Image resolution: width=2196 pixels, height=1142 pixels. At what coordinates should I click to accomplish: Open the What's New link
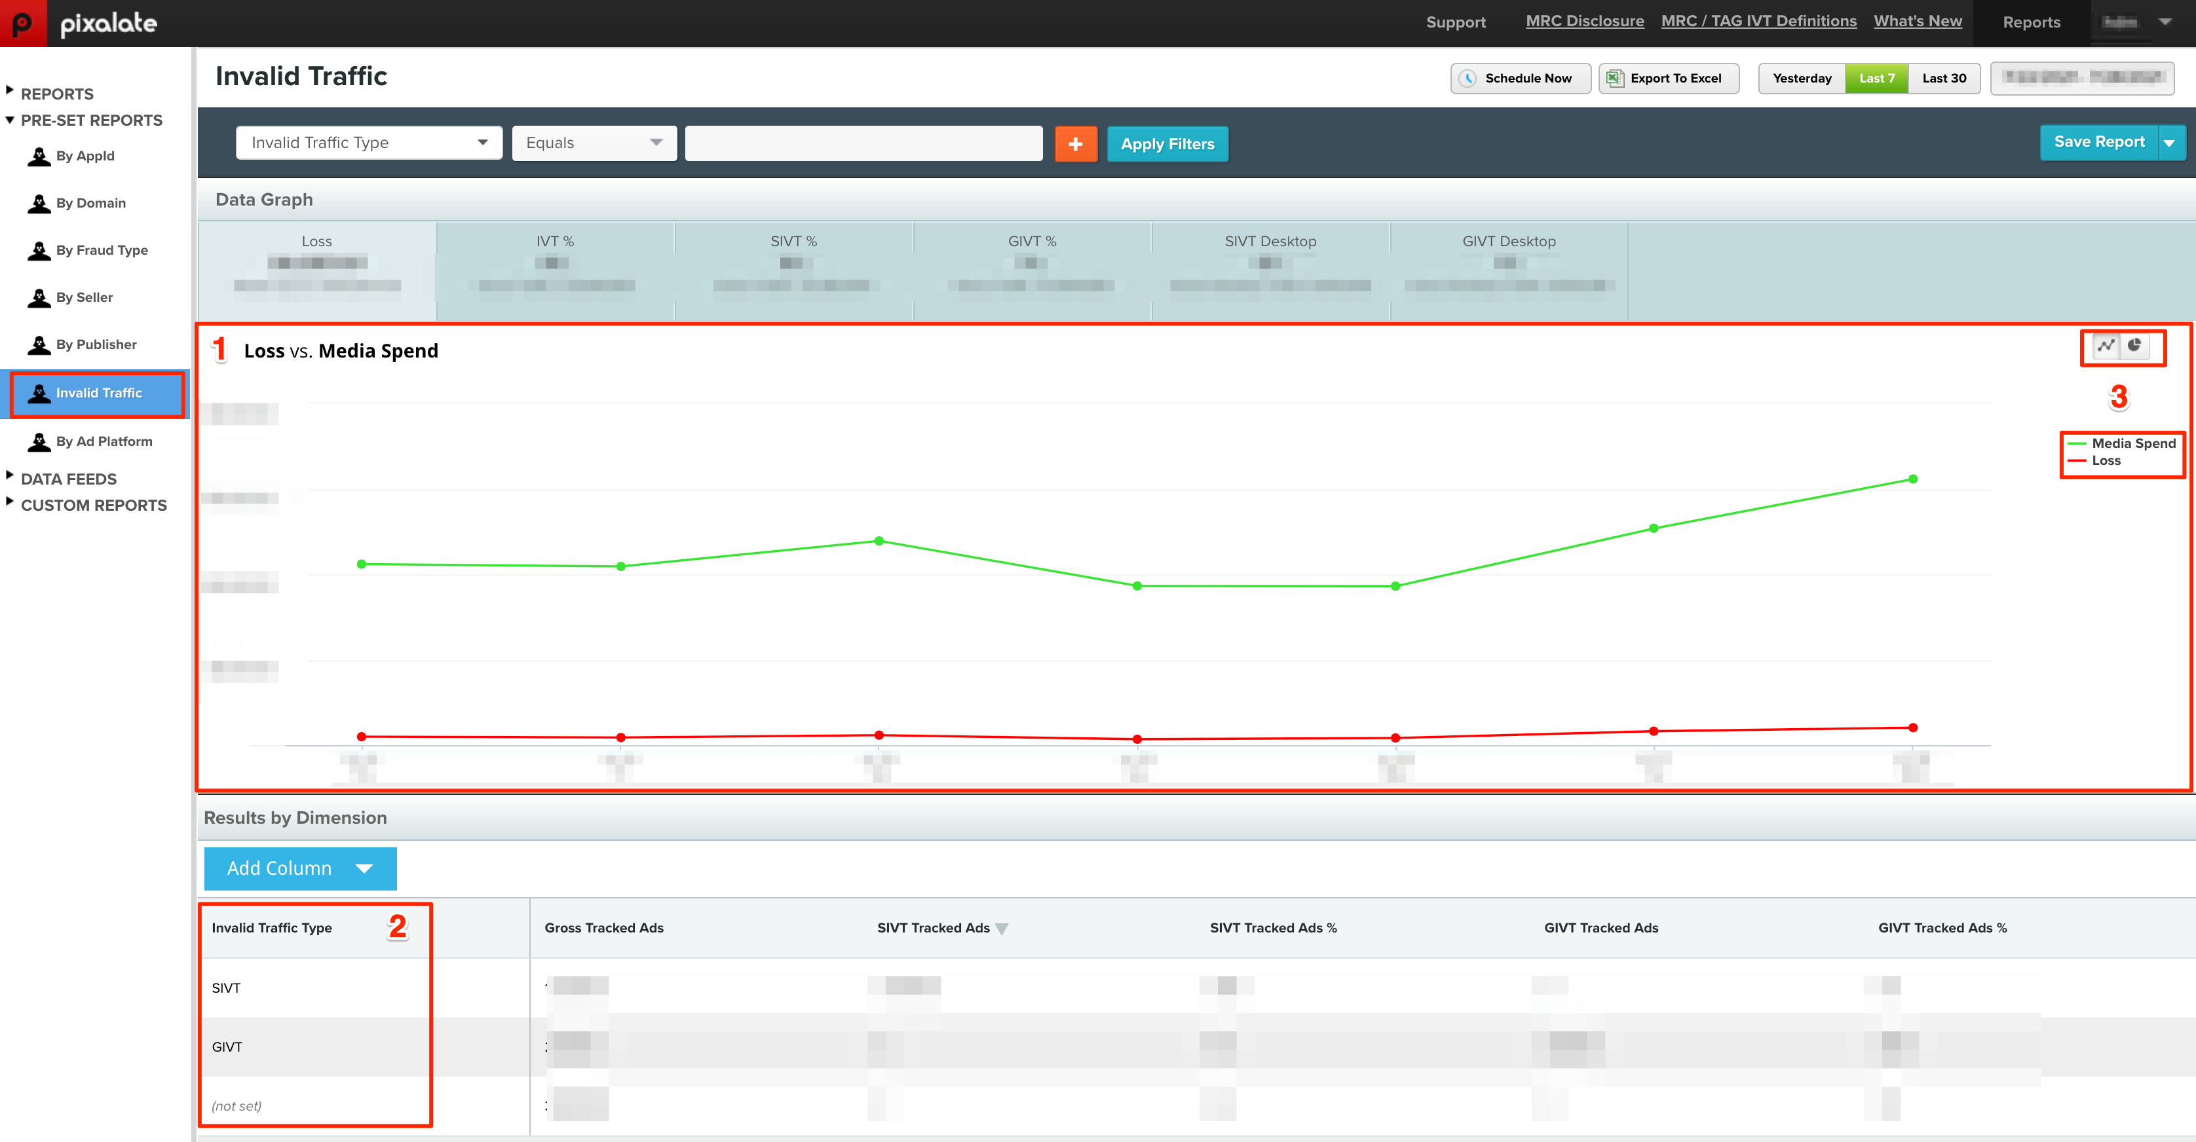[1917, 22]
